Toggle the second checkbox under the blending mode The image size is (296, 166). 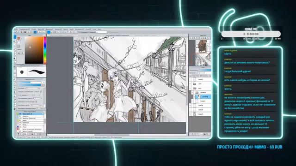tap(201, 76)
